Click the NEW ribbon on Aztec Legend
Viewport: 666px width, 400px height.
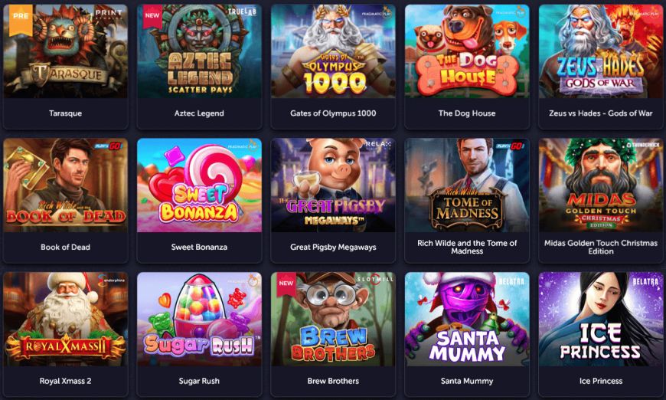tap(152, 16)
